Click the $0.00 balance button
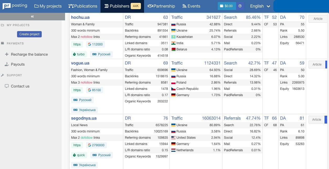Screen dimensions: 329x169 (x=227, y=6)
